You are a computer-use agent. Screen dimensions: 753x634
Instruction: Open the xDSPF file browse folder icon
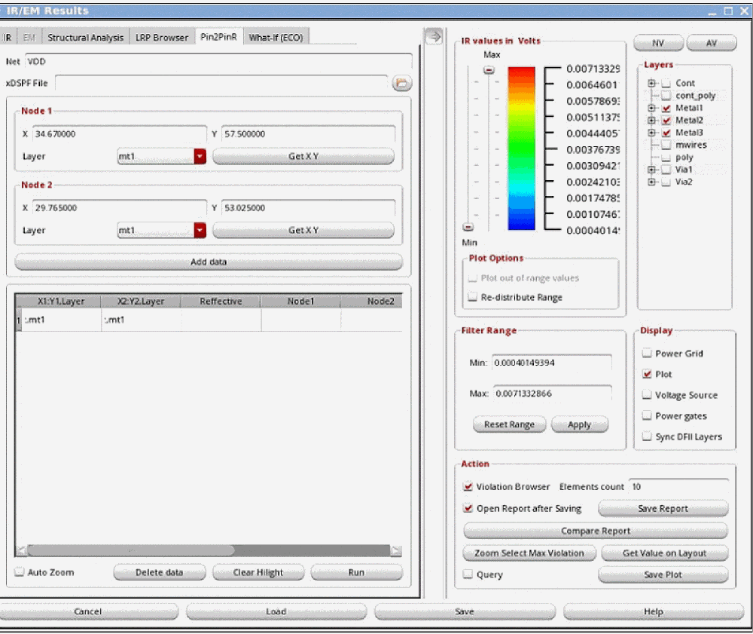coord(402,83)
